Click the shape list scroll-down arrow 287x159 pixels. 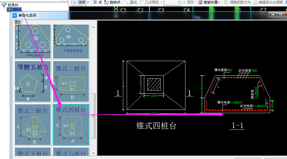93,153
